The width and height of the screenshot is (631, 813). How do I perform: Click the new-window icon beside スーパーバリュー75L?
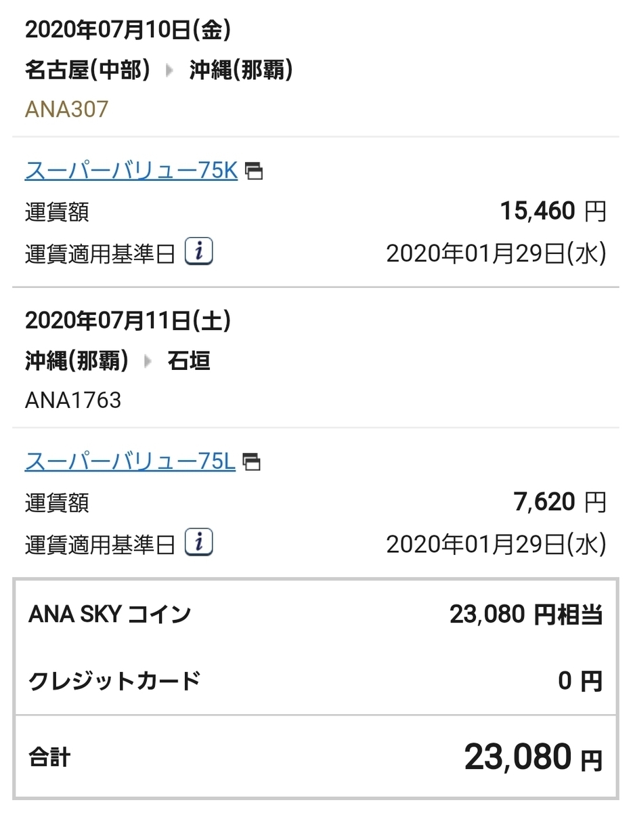tap(252, 463)
